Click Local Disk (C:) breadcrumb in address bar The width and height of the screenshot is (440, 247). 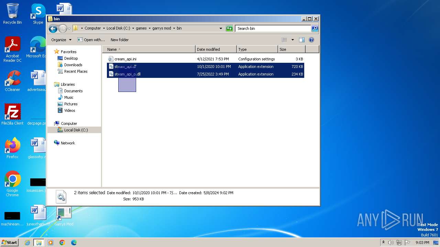[x=118, y=28]
